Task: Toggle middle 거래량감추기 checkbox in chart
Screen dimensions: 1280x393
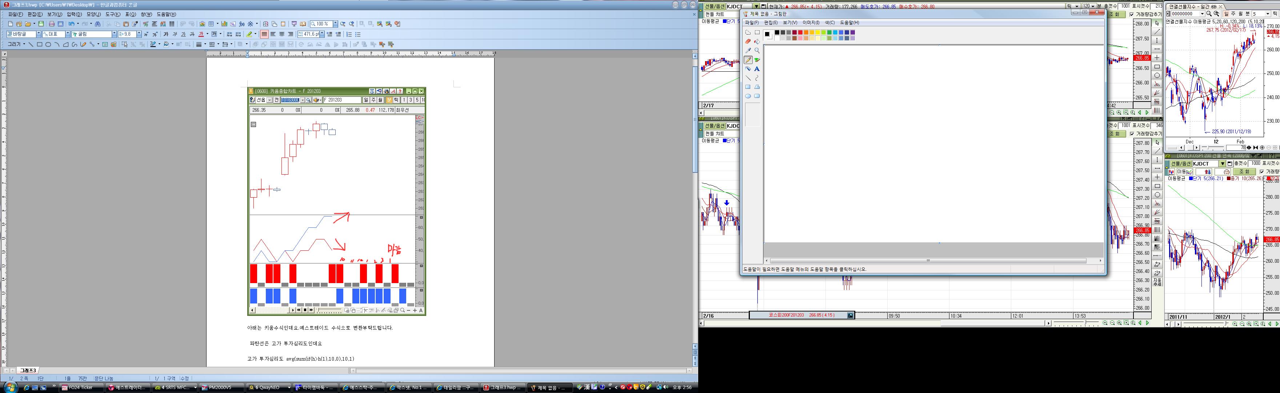Action: [1131, 134]
